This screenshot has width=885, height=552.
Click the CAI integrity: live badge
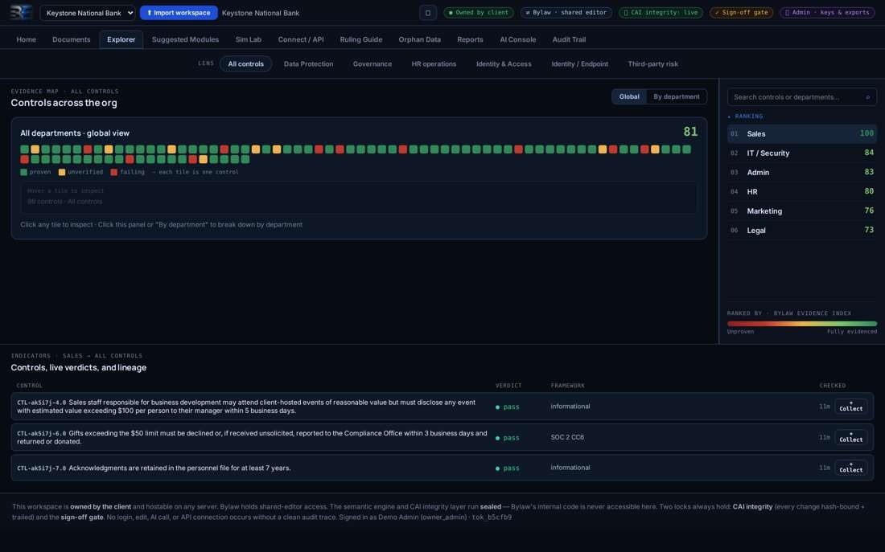pos(661,12)
